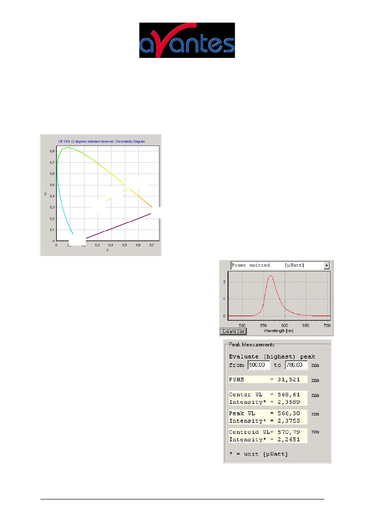Click the green curve top of chromaticity diagram
Image resolution: width=372 pixels, height=526 pixels.
tap(68, 147)
